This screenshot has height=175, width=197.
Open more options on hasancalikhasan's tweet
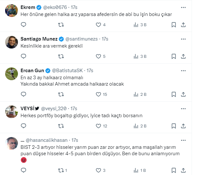coord(183,140)
